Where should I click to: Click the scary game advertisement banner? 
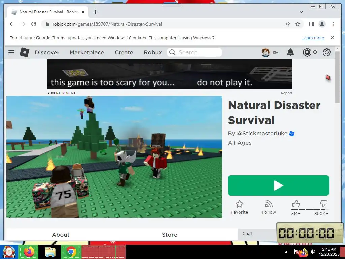tap(170, 74)
